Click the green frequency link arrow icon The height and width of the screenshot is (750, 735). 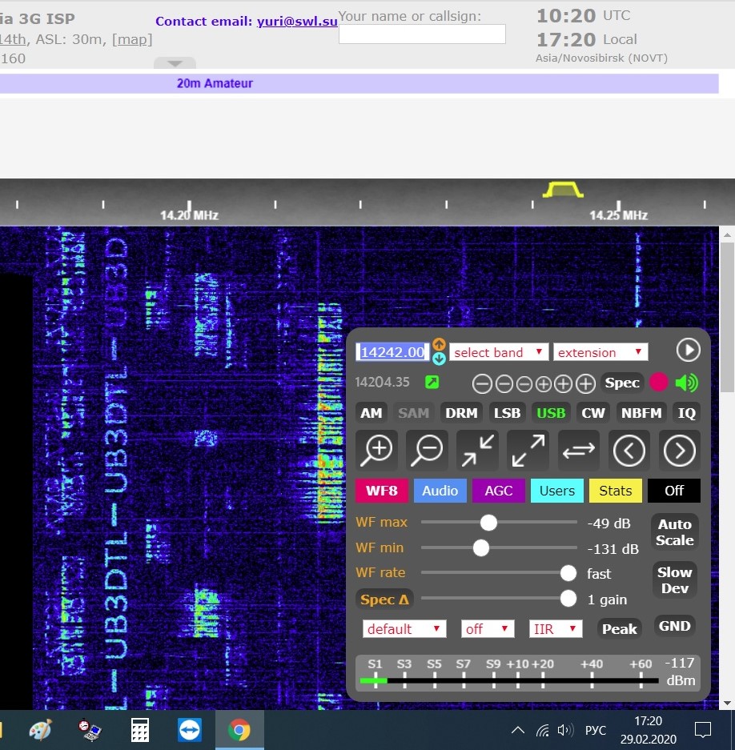432,383
